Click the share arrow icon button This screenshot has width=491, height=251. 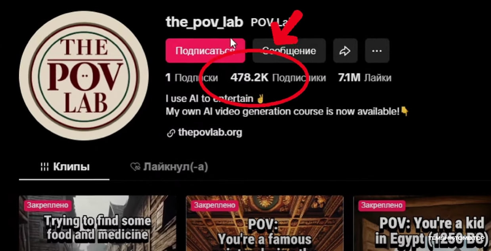345,51
